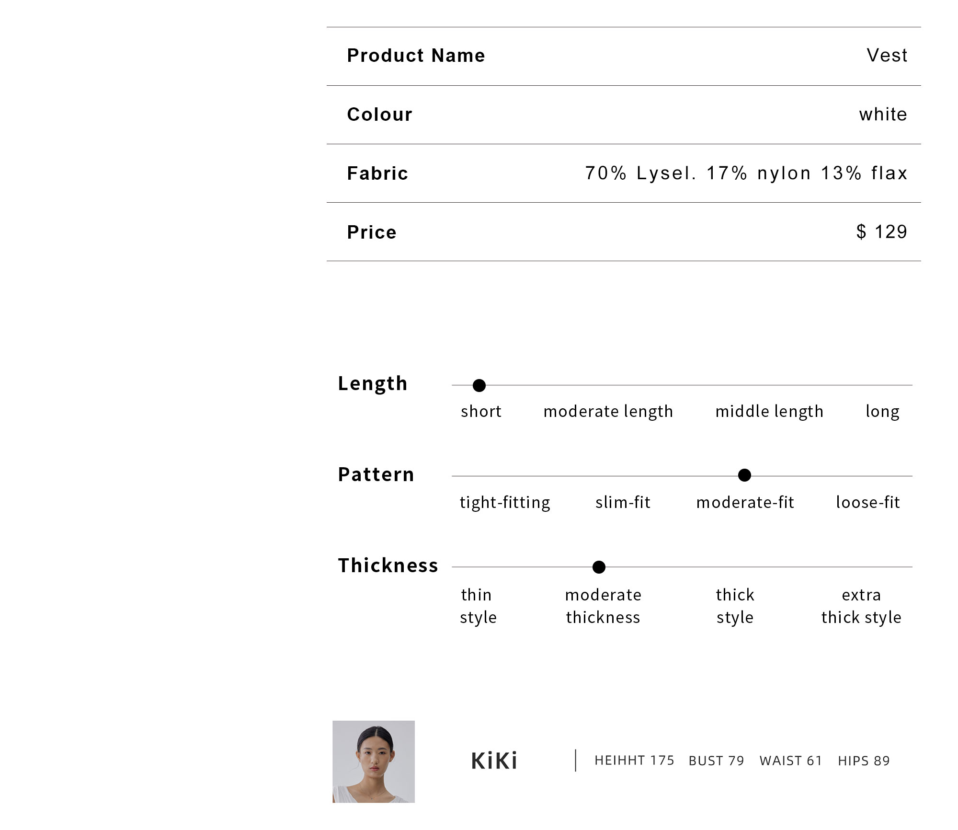Click the Thickness slider dot at moderate thickness
The image size is (958, 830).
pyautogui.click(x=599, y=567)
